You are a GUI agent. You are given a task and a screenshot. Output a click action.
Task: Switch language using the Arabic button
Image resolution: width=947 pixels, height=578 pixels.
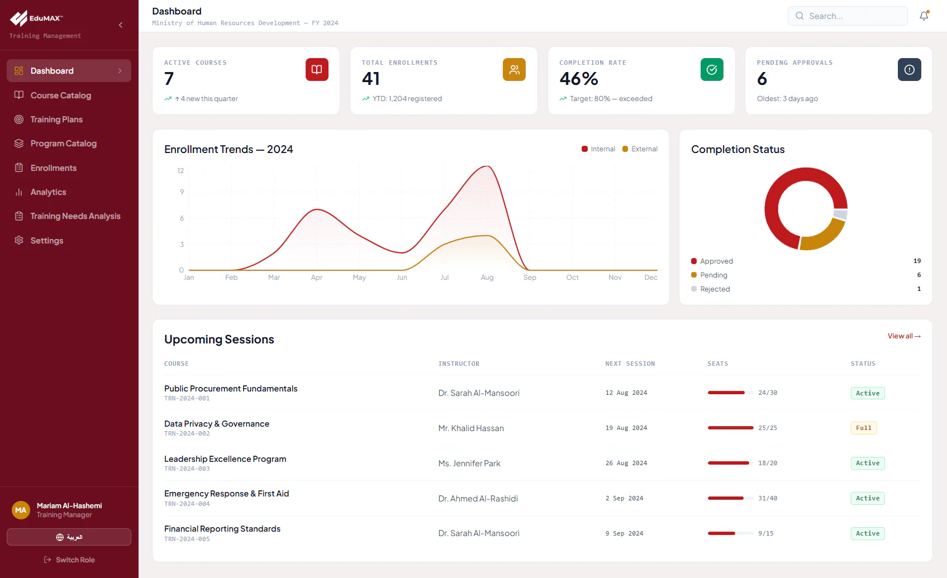(x=69, y=537)
